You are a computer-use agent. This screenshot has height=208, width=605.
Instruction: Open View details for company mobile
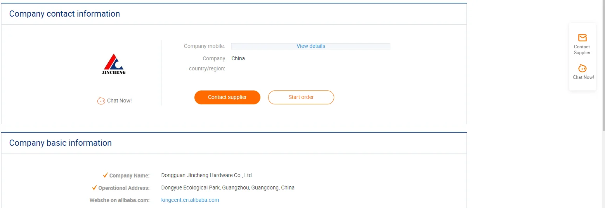tap(311, 46)
